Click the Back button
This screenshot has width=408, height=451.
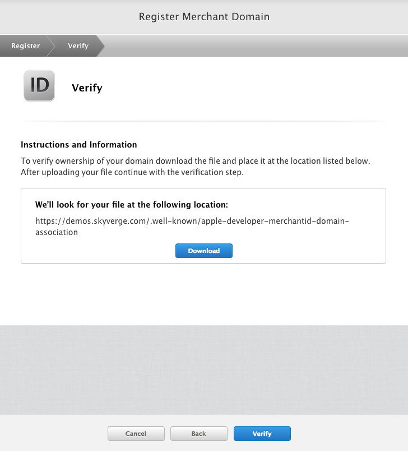(199, 433)
